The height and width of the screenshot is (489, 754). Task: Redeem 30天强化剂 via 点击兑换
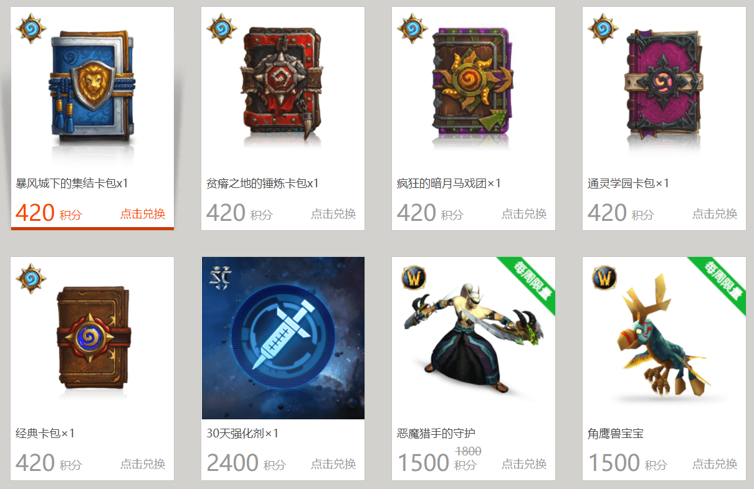tap(333, 464)
